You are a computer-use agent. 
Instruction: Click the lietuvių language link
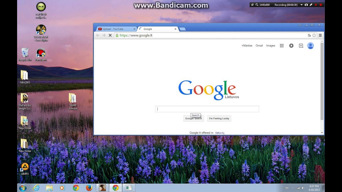[220, 133]
